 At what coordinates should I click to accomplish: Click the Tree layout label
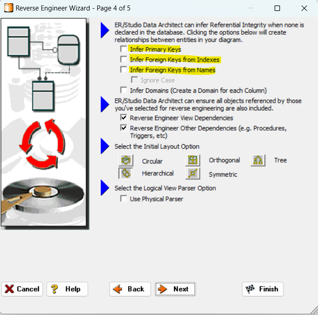click(280, 160)
